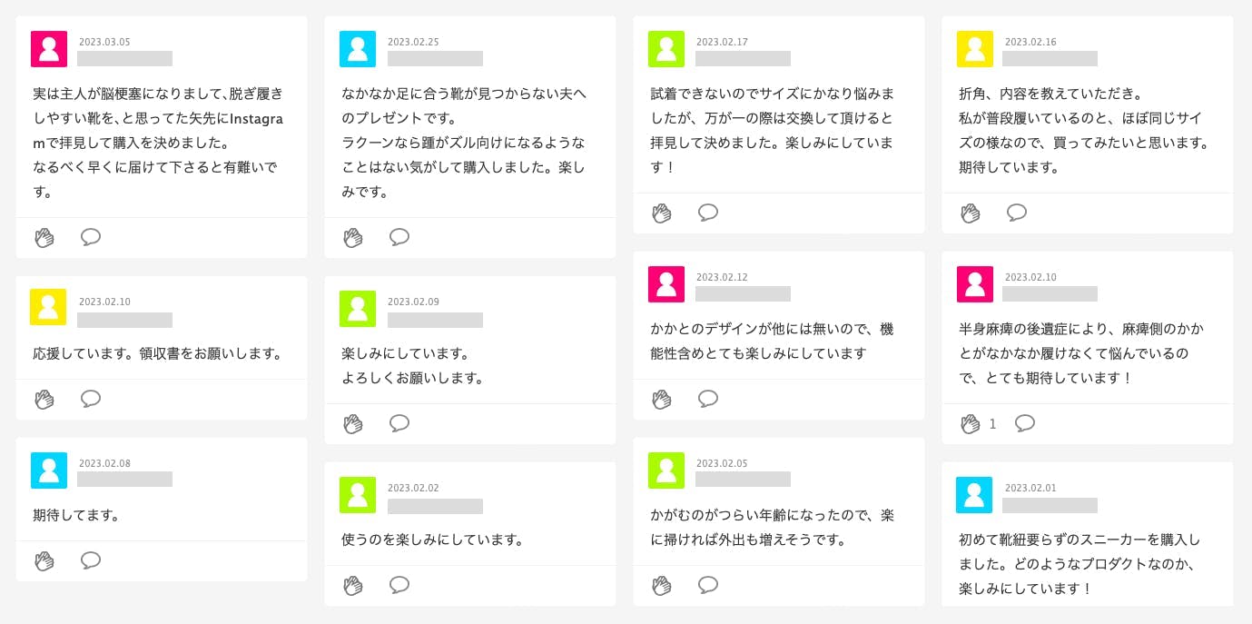Reply to the 2023.03.05 comment
Screen dimensions: 1252x624
click(x=91, y=237)
